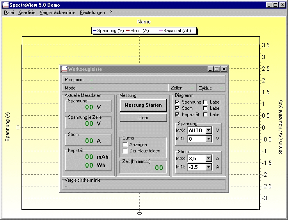The image size is (288, 220).
Task: Click the Zyklus: label
Action: point(205,88)
